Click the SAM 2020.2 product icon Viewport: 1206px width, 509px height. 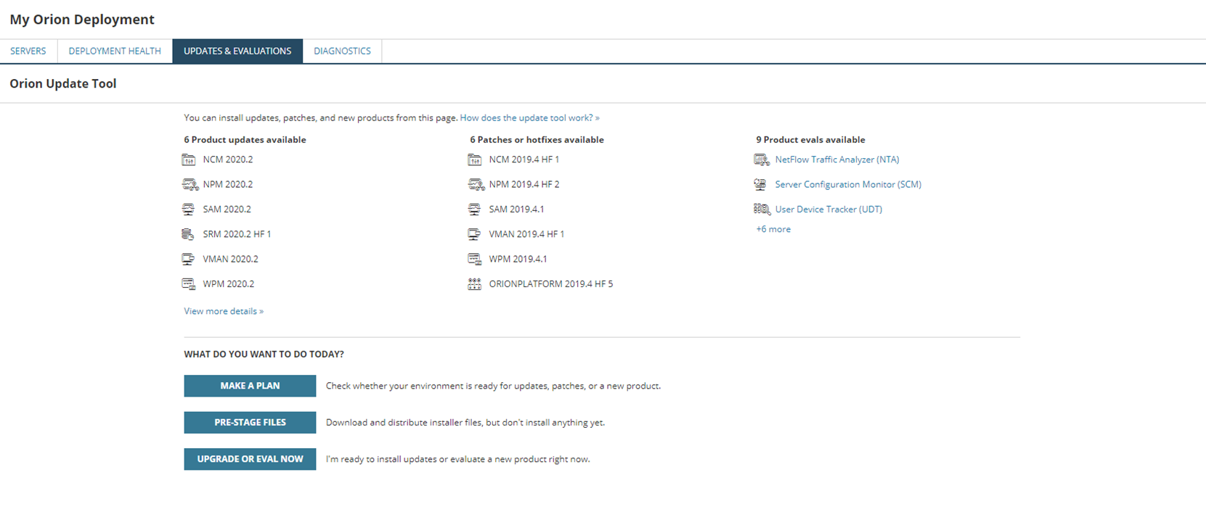click(x=189, y=210)
